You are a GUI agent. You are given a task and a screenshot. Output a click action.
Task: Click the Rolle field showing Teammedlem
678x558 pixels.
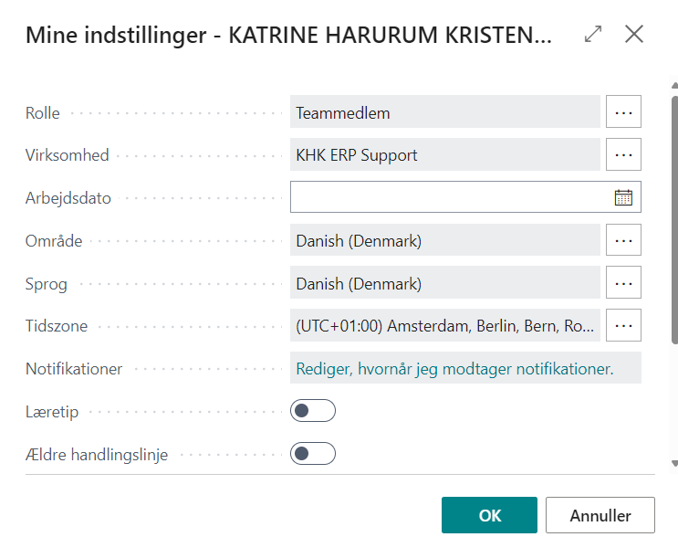445,112
